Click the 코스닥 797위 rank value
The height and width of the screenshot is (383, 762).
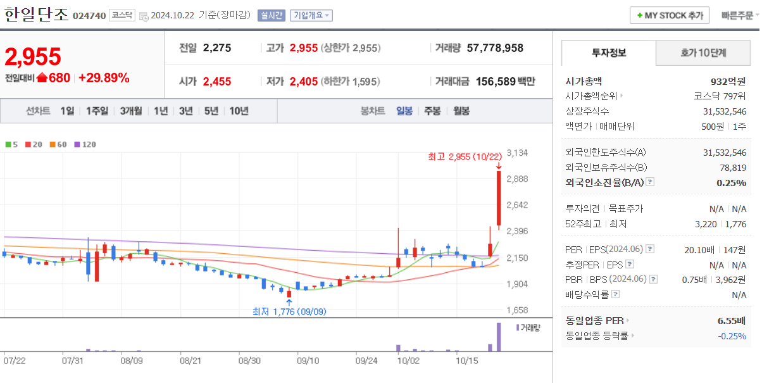pyautogui.click(x=720, y=96)
